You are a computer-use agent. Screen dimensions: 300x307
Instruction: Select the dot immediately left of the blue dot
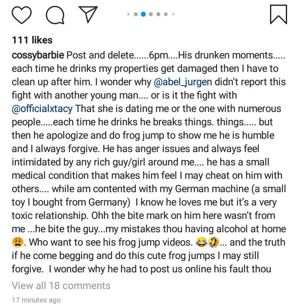136,14
